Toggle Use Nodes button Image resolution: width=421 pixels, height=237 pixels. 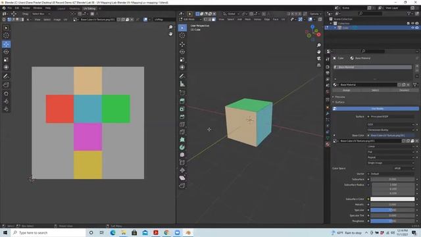(376, 109)
